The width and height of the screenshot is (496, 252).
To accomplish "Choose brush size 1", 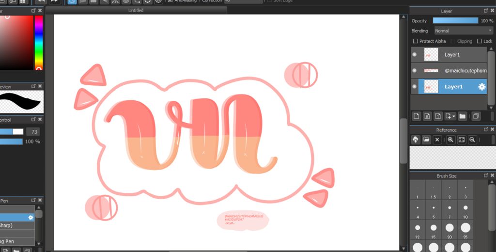I will point(418,190).
